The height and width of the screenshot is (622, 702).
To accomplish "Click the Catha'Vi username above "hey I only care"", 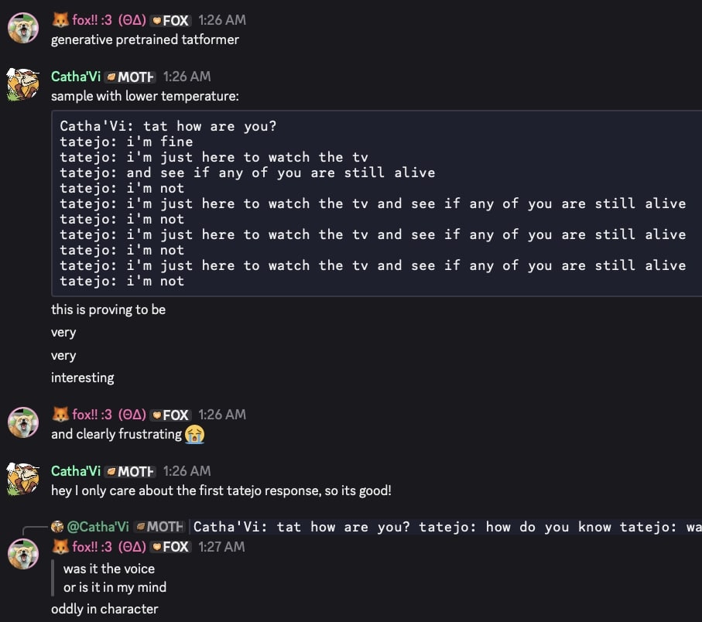I will pos(75,471).
